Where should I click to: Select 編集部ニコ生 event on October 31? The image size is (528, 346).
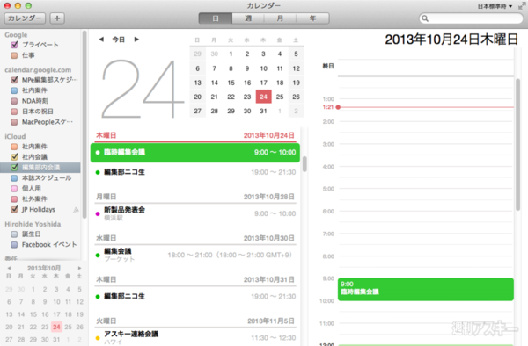tap(195, 297)
